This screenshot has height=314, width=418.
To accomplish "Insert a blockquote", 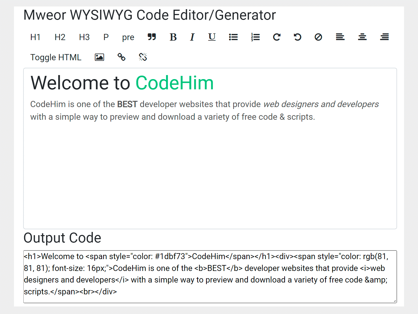I will click(x=152, y=37).
